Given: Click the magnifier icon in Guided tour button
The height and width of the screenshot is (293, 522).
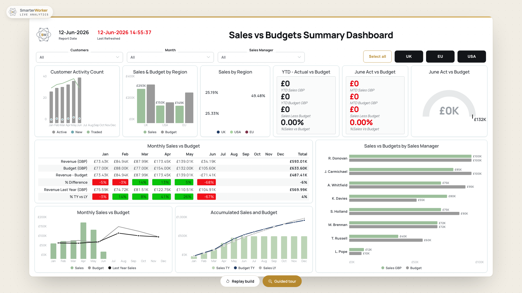Looking at the screenshot, I should 270,281.
